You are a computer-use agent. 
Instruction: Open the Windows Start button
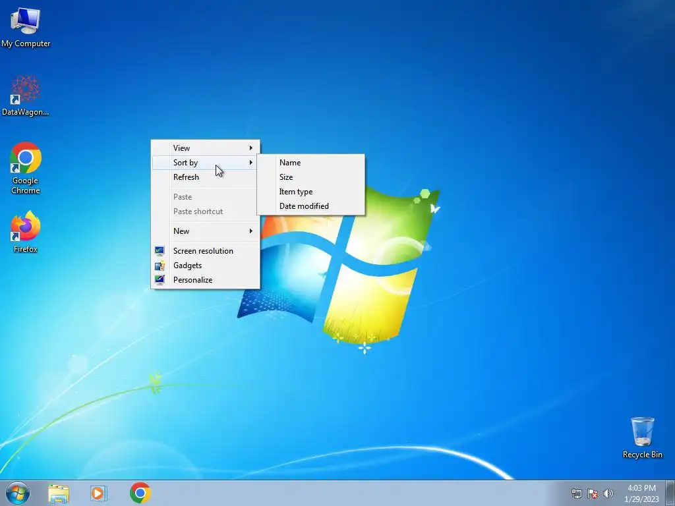click(x=18, y=493)
